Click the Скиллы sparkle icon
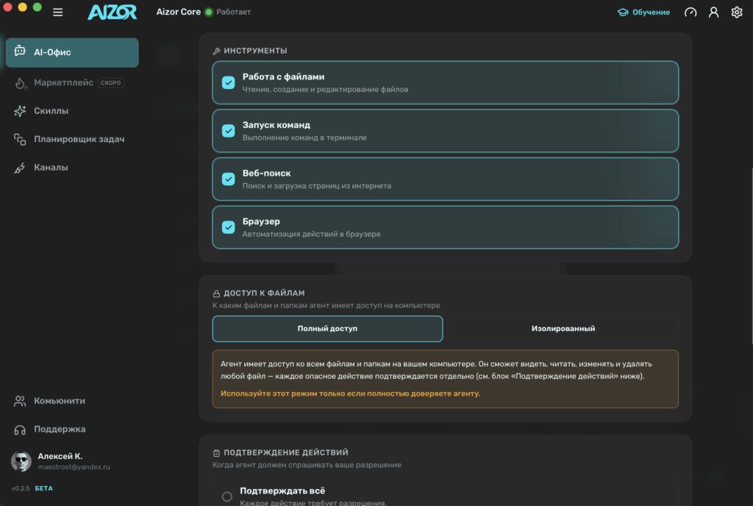Screen dimensions: 753x506 tap(20, 111)
